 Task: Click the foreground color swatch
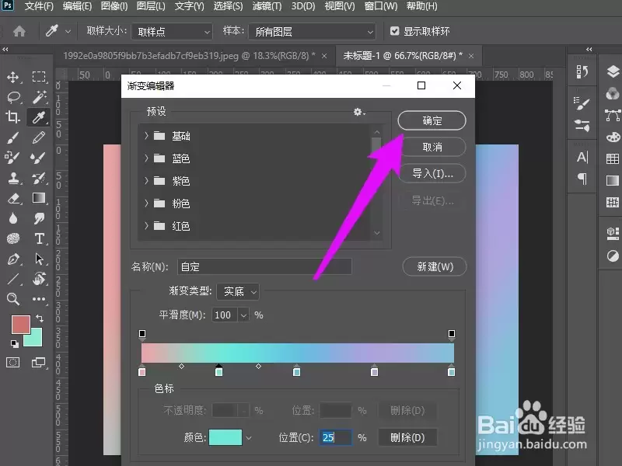[21, 325]
